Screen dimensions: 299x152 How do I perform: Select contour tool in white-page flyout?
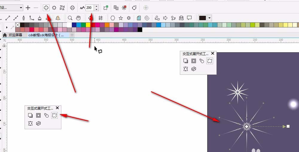pyautogui.click(x=38, y=115)
